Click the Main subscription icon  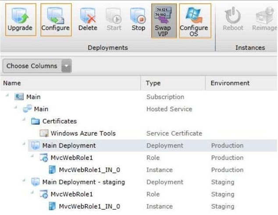19,97
